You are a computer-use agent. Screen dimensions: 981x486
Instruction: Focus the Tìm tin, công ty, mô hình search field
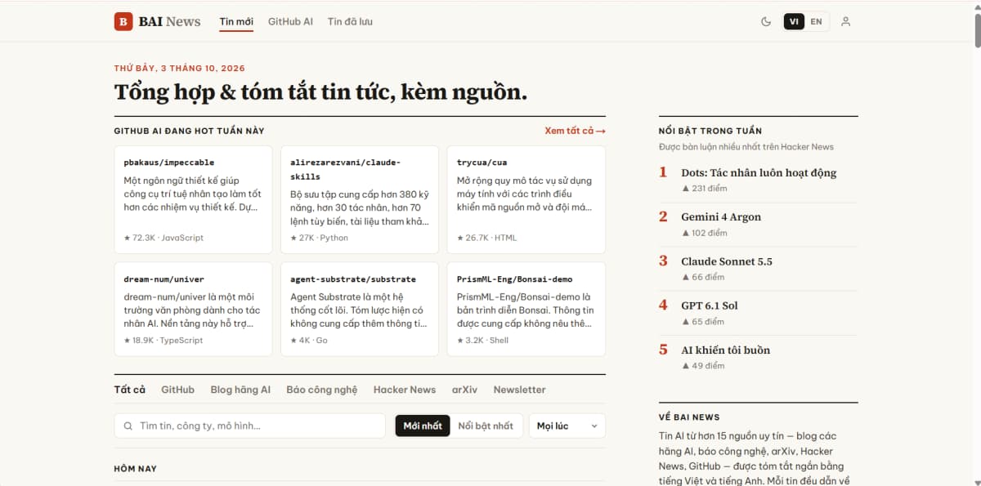[x=250, y=426]
